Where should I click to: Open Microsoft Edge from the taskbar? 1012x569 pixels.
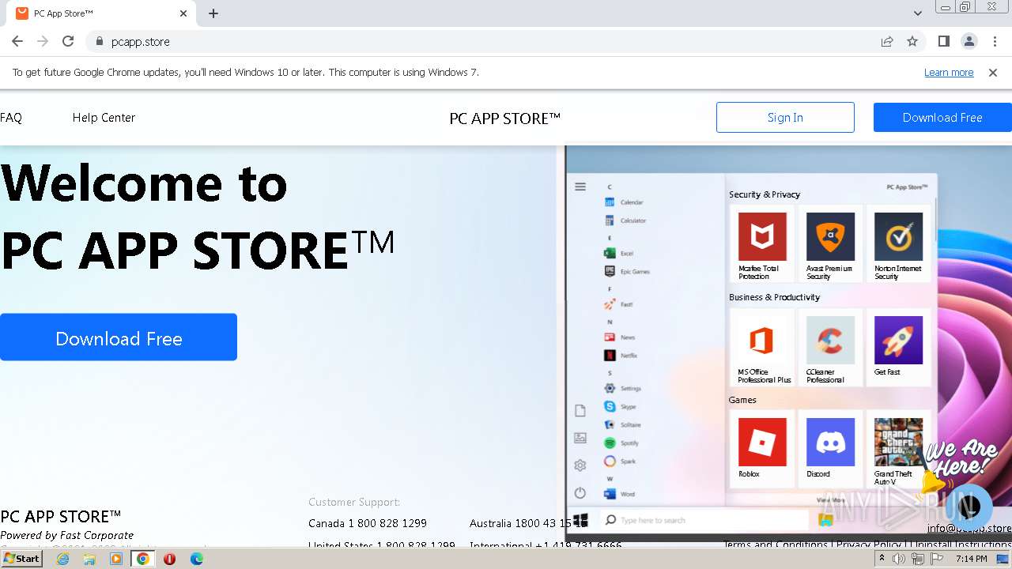(x=197, y=559)
